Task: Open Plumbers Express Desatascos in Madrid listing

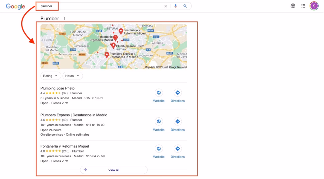Action: coord(74,115)
